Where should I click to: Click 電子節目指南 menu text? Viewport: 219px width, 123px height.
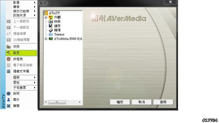pos(23,65)
